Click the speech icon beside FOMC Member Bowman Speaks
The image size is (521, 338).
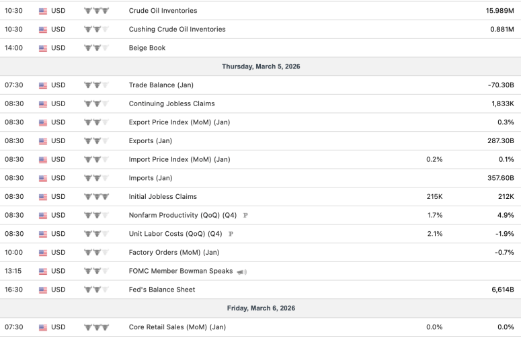[242, 271]
